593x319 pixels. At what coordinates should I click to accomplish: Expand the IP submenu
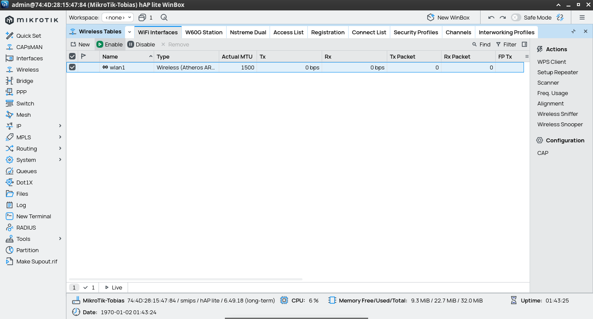(60, 126)
